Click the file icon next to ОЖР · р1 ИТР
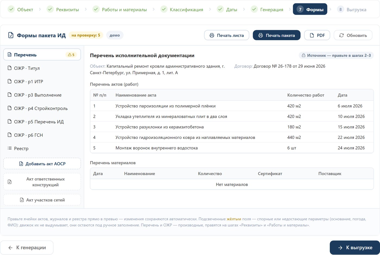Screen dimensions: 380x255 click(9, 81)
